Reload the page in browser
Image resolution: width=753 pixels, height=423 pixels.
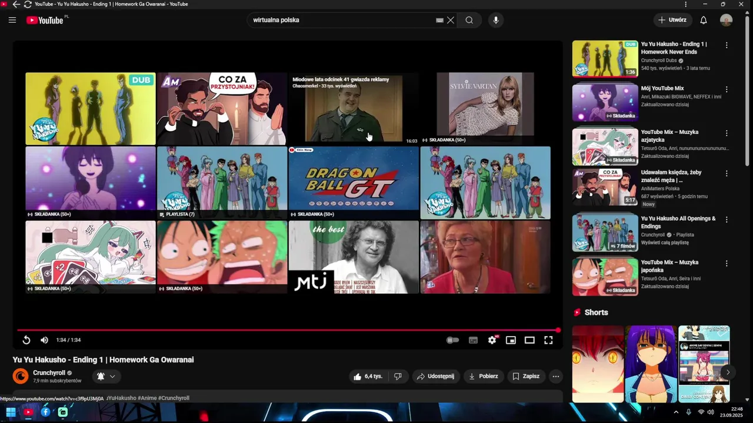coord(27,4)
